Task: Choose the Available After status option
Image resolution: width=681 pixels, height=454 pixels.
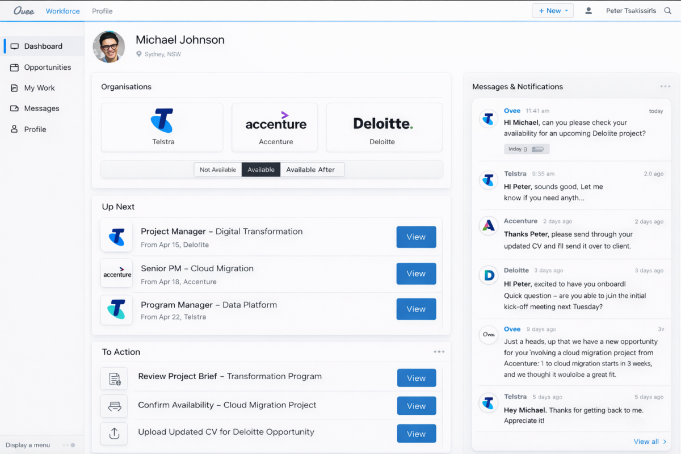Action: click(x=310, y=170)
